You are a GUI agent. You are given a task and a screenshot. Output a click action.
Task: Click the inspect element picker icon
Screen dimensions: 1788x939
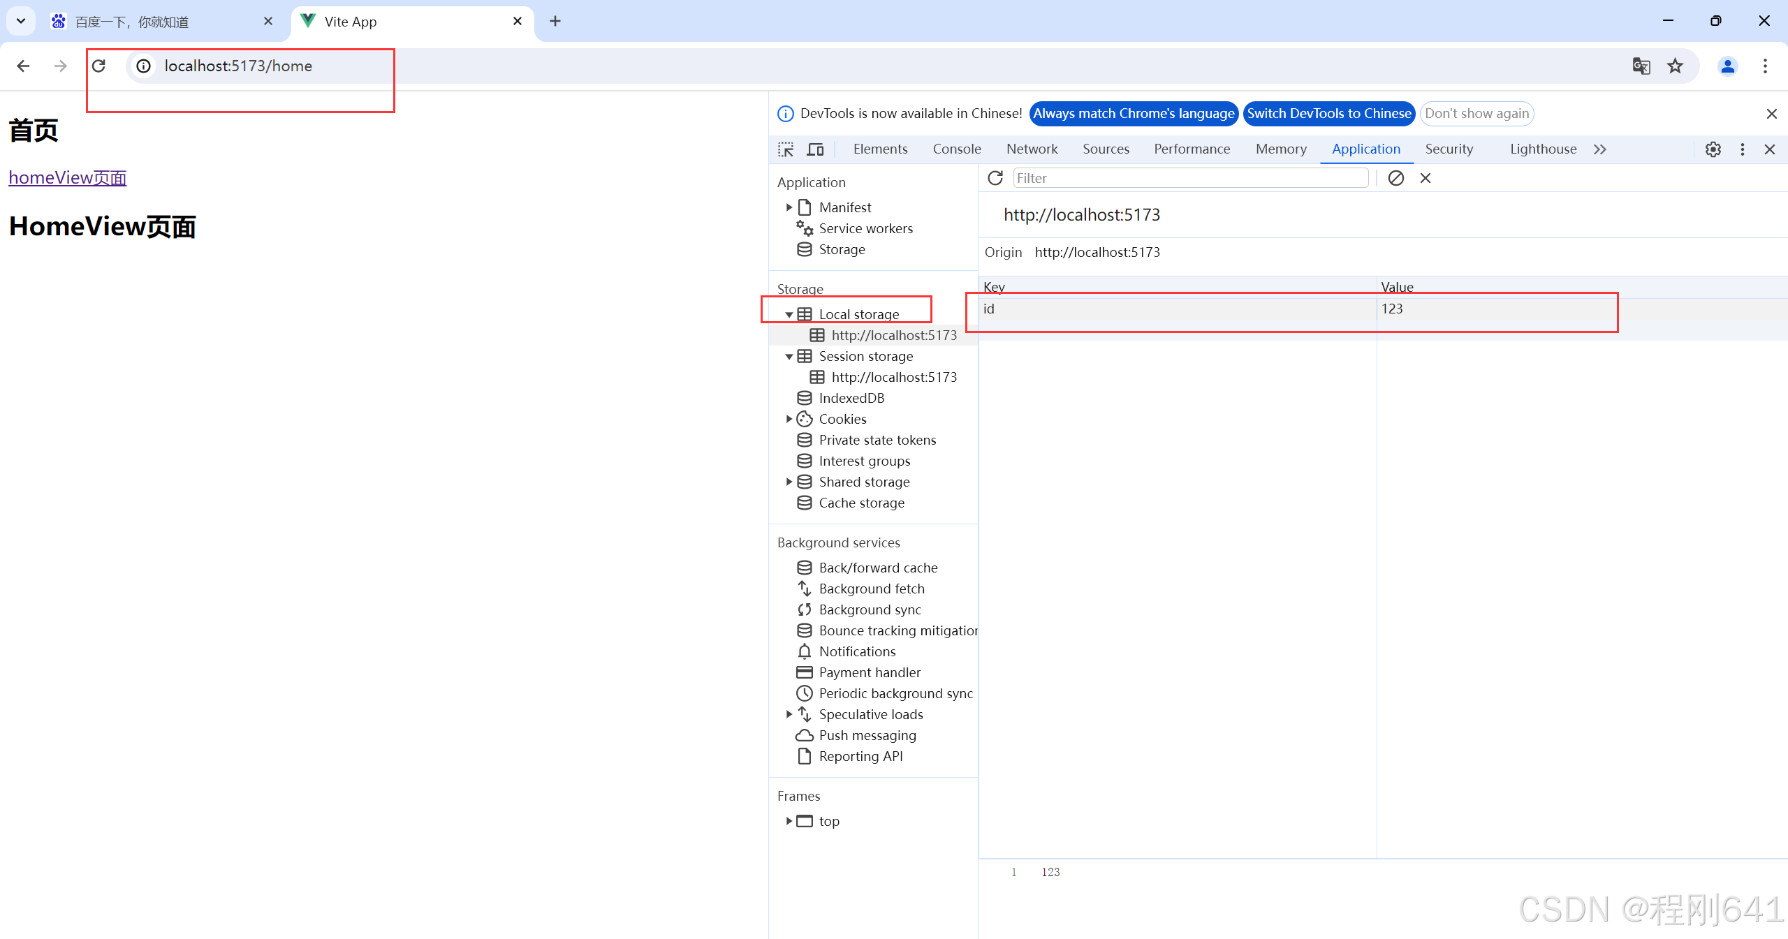(x=786, y=149)
